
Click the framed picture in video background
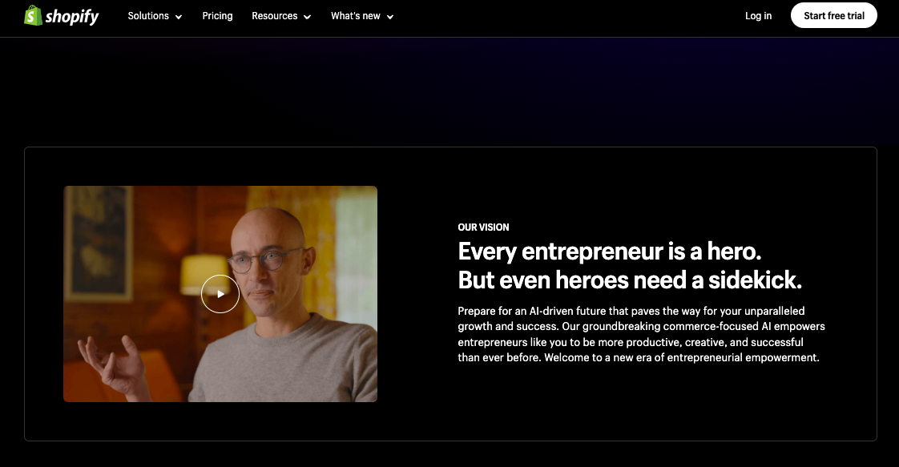tap(99, 243)
